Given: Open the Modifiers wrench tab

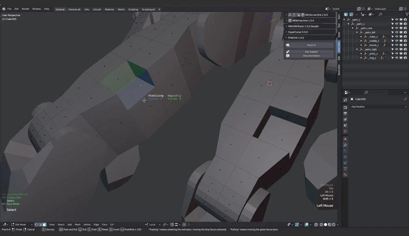Looking at the screenshot, I should [x=345, y=145].
